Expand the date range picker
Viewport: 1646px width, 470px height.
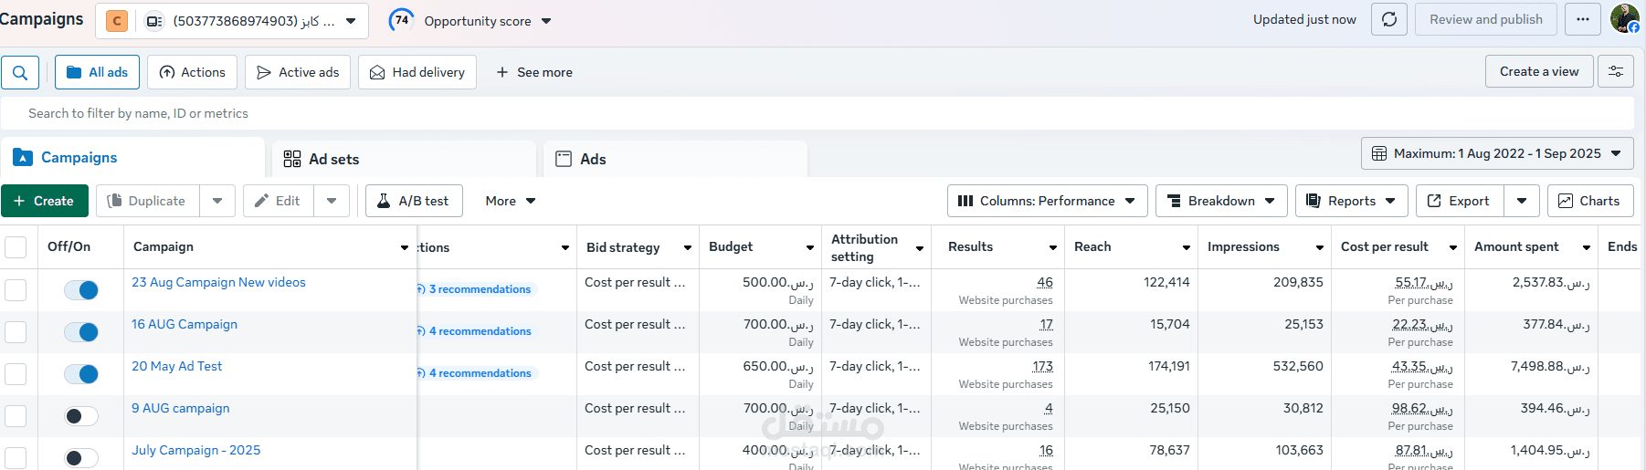(1496, 153)
